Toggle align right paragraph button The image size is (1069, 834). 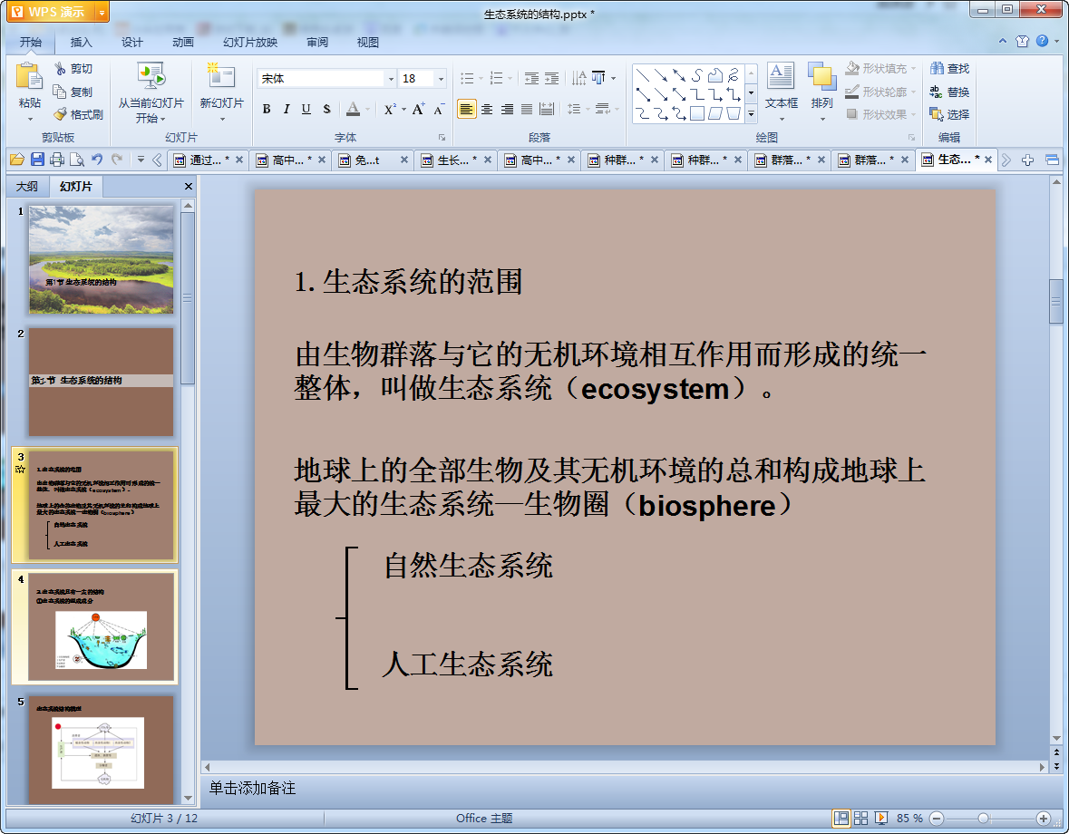(507, 109)
